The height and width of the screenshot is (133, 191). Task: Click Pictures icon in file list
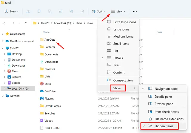(x=42, y=98)
